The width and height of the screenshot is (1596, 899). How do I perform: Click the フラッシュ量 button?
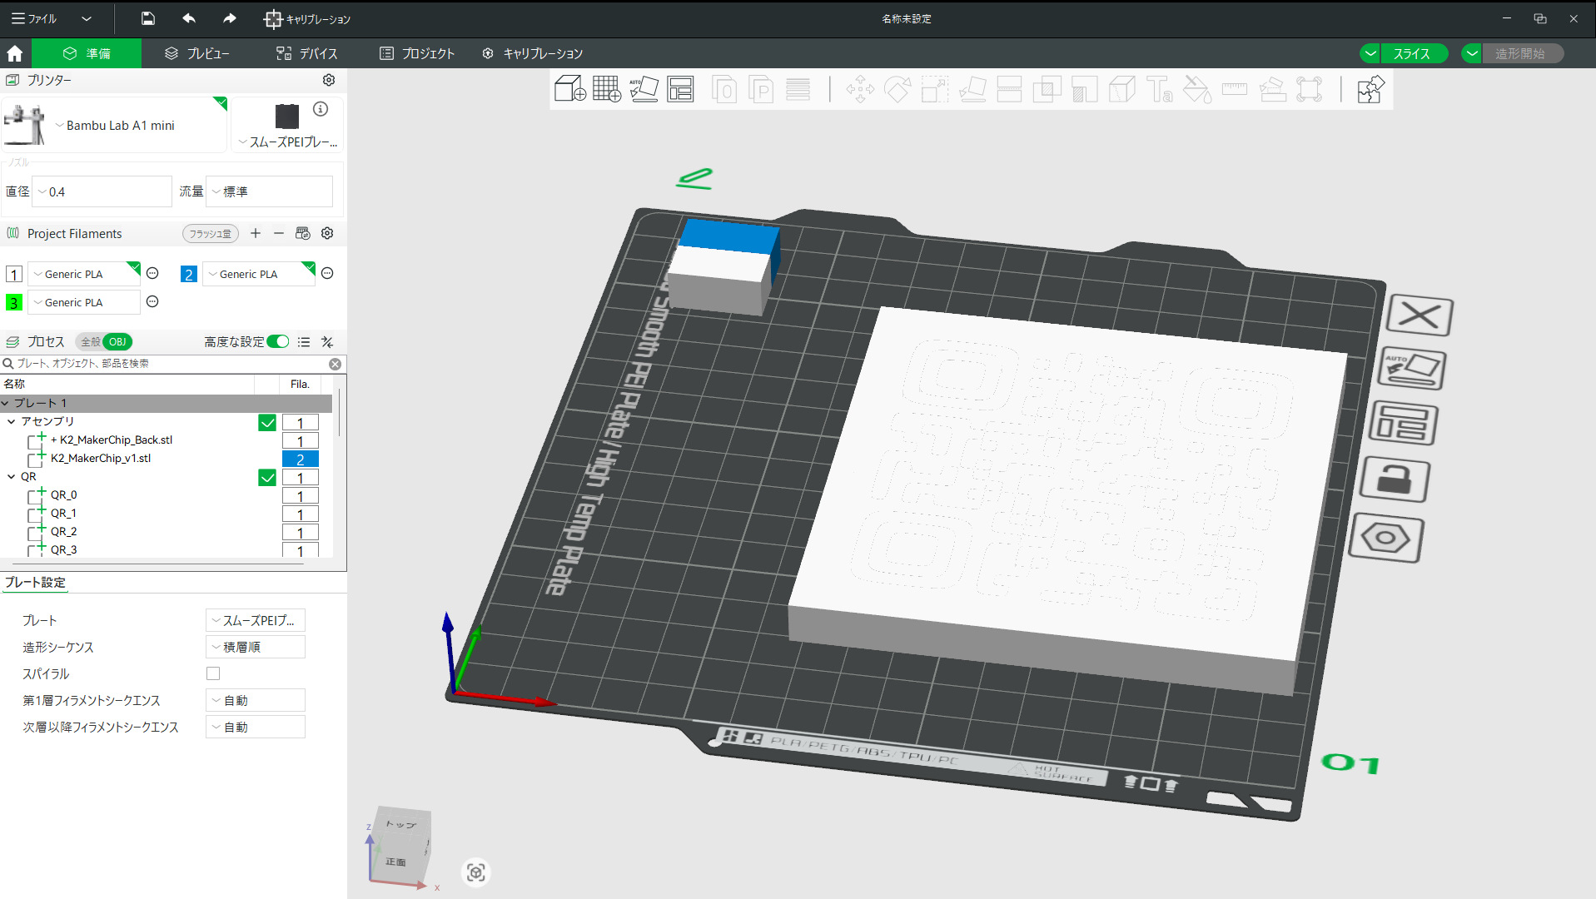(x=210, y=234)
